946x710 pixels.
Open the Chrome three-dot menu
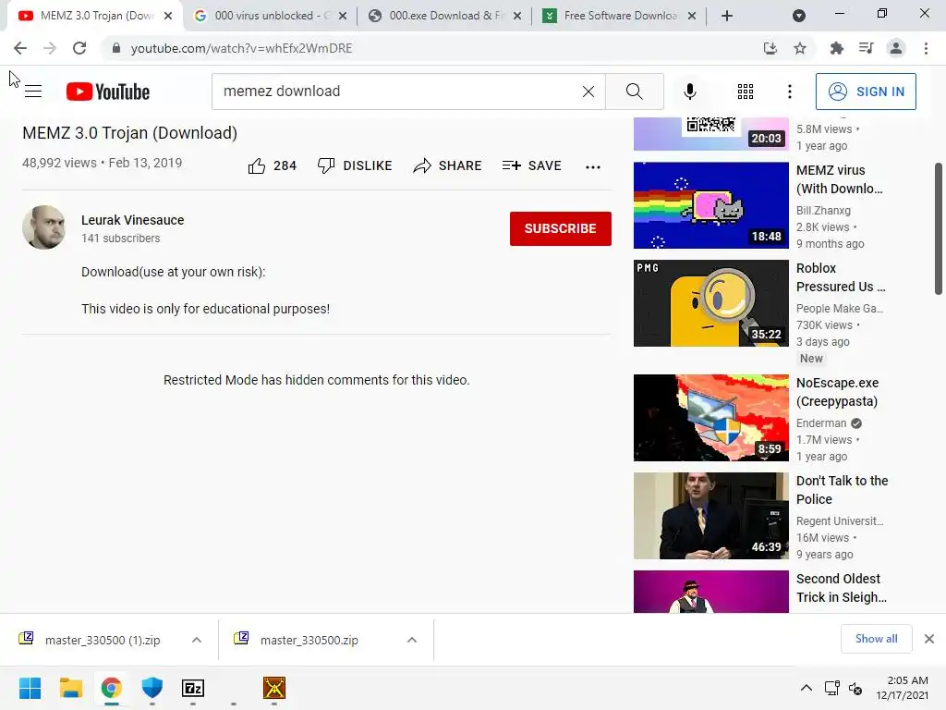point(926,48)
